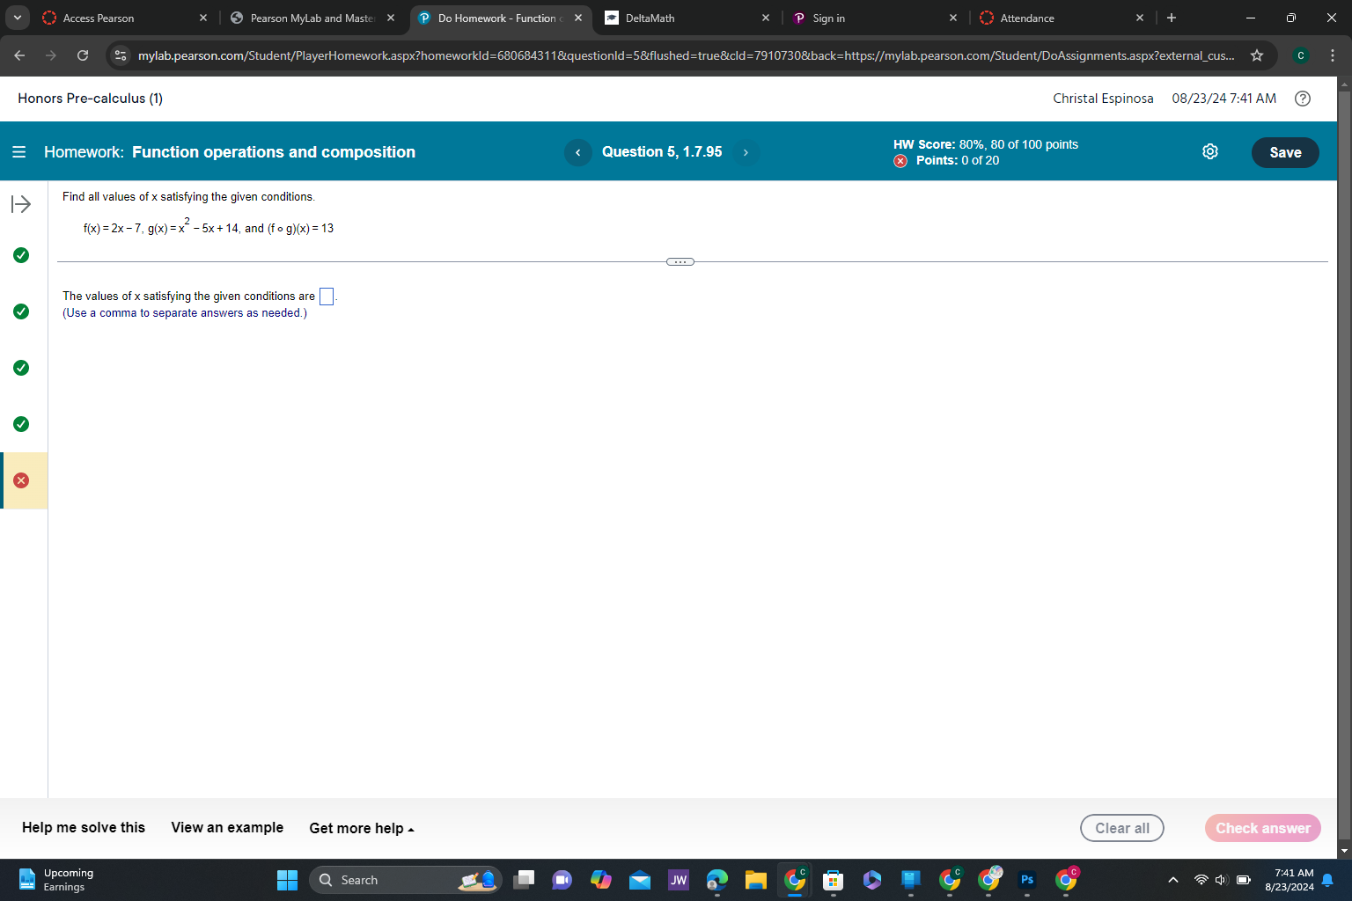Click the browser back arrow
The width and height of the screenshot is (1352, 901).
pyautogui.click(x=19, y=55)
